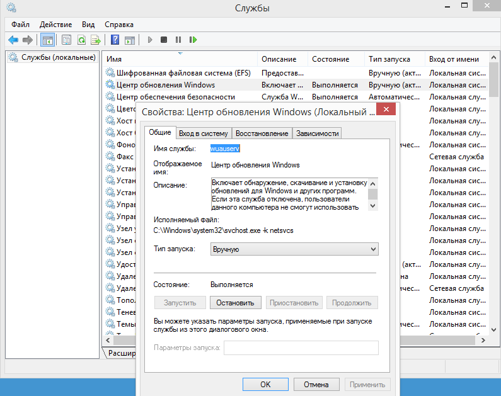The image size is (501, 396).
Task: Sort by the Описание column header
Action: (x=283, y=59)
